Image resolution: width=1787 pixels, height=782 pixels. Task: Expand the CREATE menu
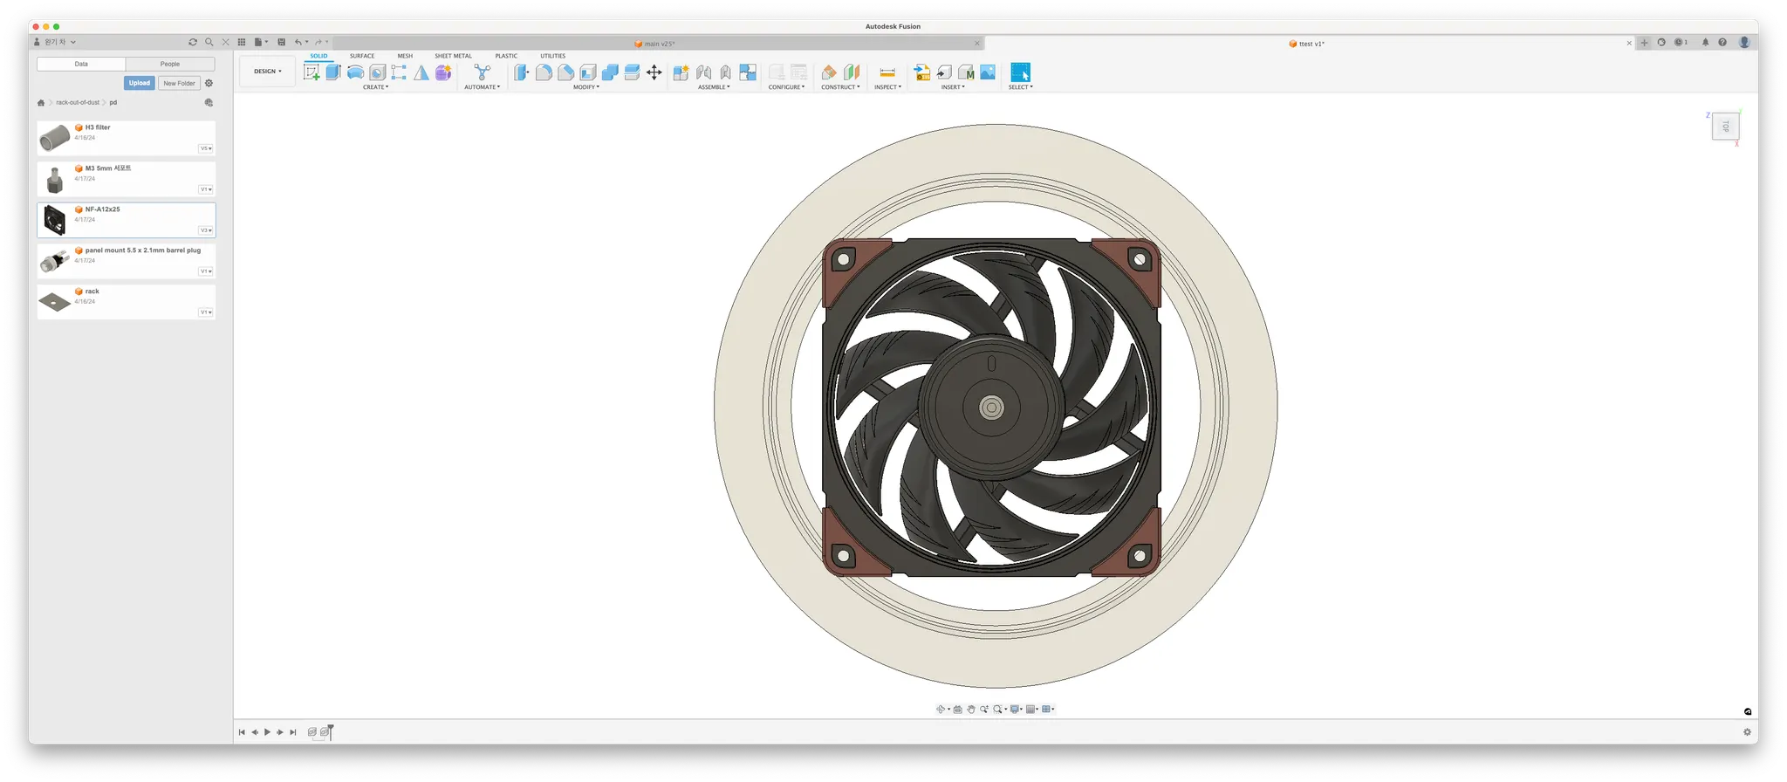pos(375,87)
